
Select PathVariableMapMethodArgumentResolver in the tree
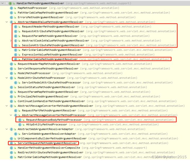(x=48, y=13)
